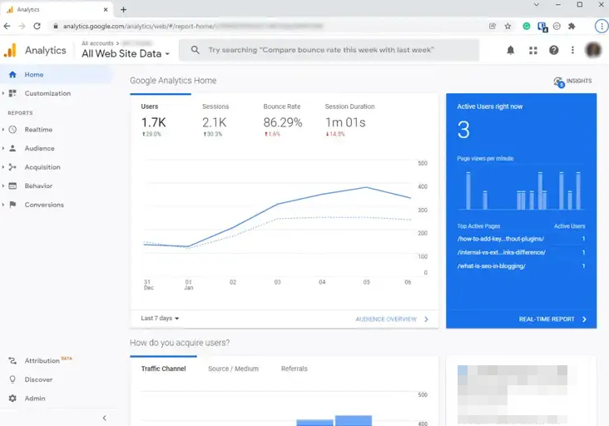609x426 pixels.
Task: Click the Attribution path icon
Action: coord(12,361)
